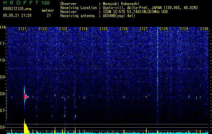Click the bright vertical noise line before 2128
This screenshot has width=212, height=134.
157,75
